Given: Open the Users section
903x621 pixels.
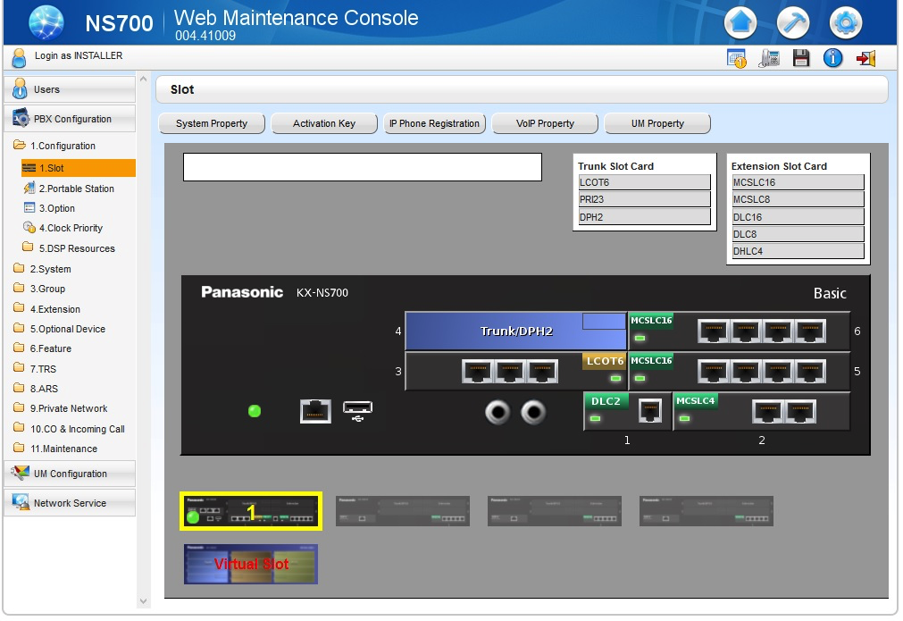Looking at the screenshot, I should (70, 89).
